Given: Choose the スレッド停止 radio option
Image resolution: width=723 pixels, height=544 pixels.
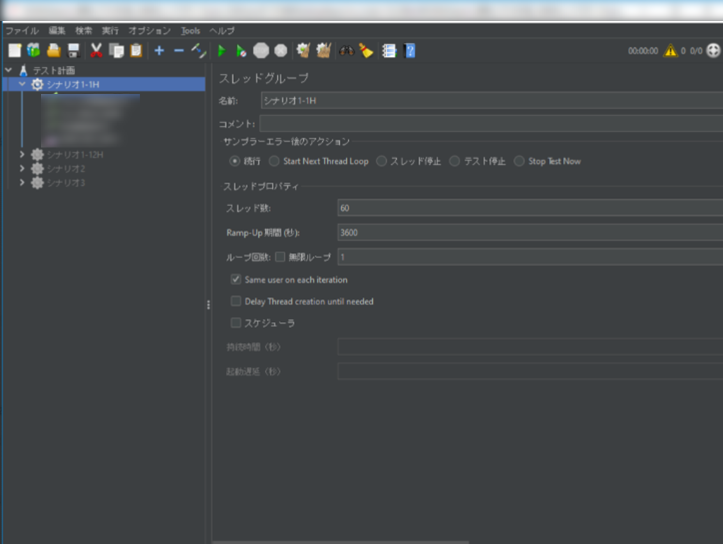Looking at the screenshot, I should 382,161.
